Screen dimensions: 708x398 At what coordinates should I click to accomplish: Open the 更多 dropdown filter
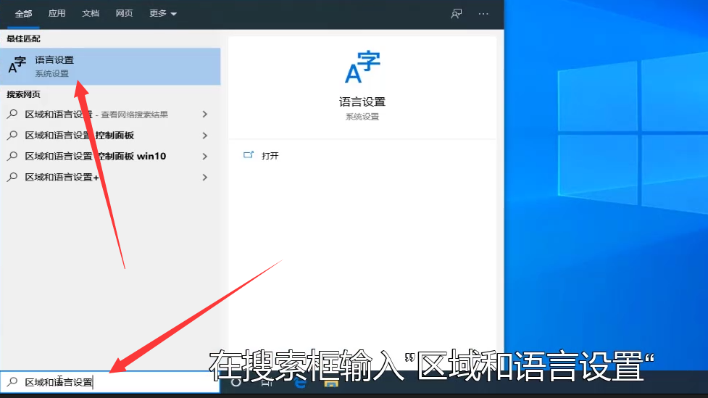point(163,14)
